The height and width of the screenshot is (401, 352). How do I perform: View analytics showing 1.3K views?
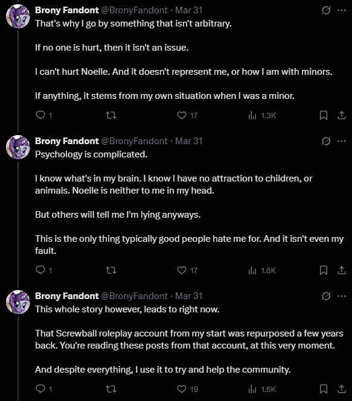tap(262, 115)
